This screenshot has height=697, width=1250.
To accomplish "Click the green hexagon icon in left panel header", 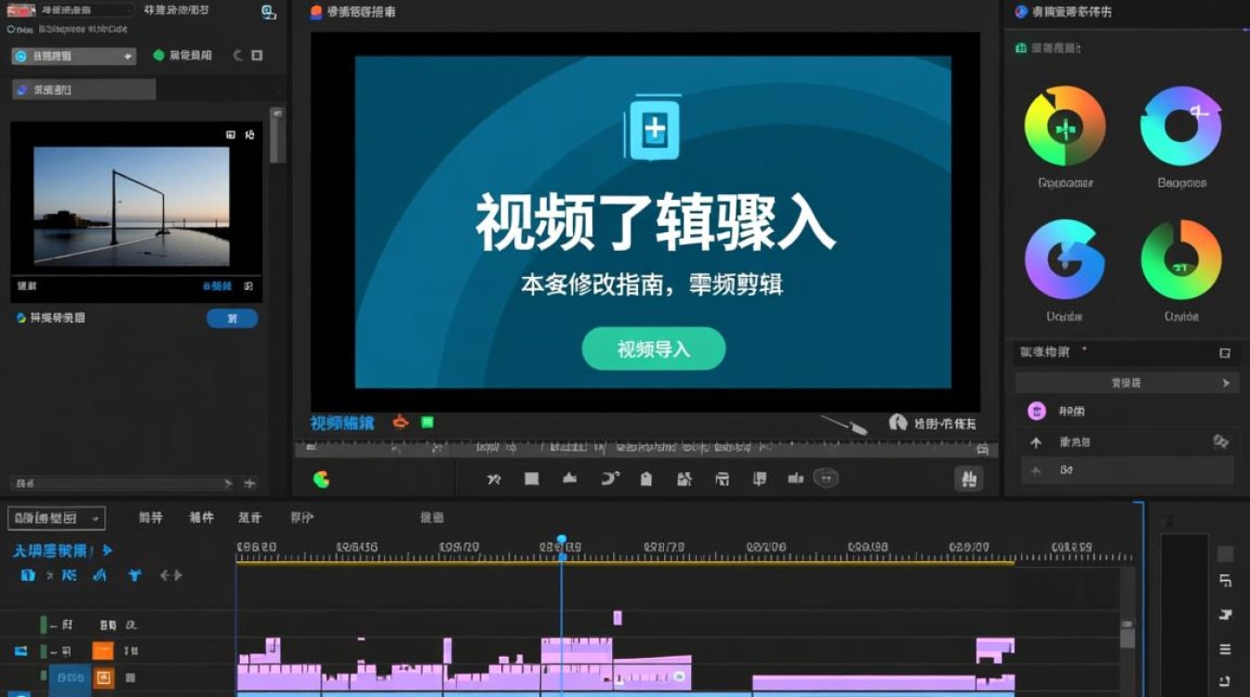I will pyautogui.click(x=159, y=56).
